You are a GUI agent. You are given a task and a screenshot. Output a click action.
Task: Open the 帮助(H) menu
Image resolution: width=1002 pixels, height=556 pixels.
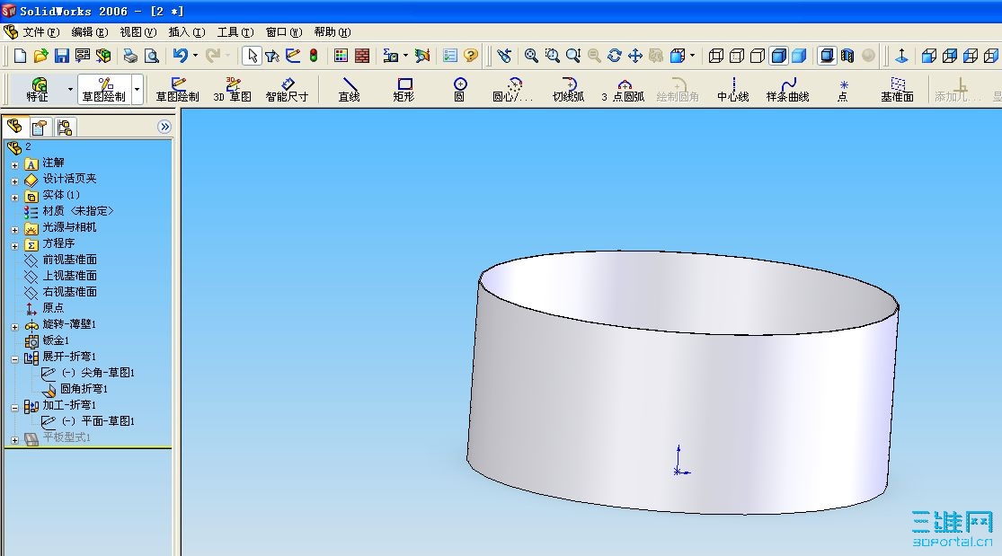(x=333, y=32)
